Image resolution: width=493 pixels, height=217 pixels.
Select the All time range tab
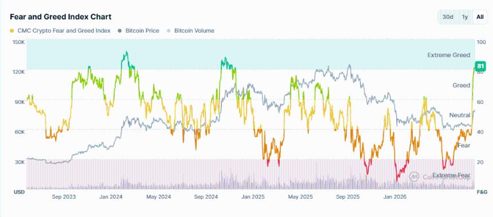tap(480, 17)
